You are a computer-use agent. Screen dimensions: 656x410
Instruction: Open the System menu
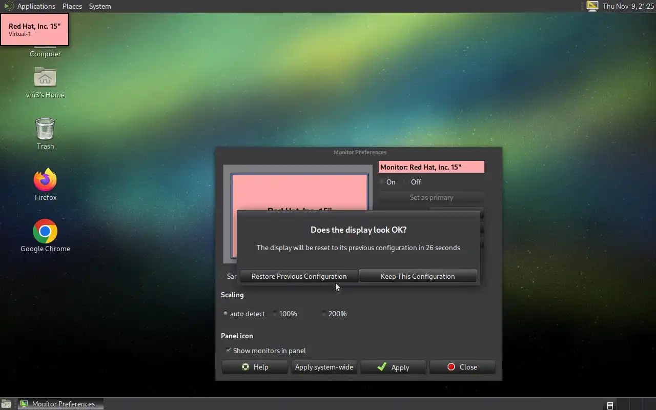click(100, 6)
